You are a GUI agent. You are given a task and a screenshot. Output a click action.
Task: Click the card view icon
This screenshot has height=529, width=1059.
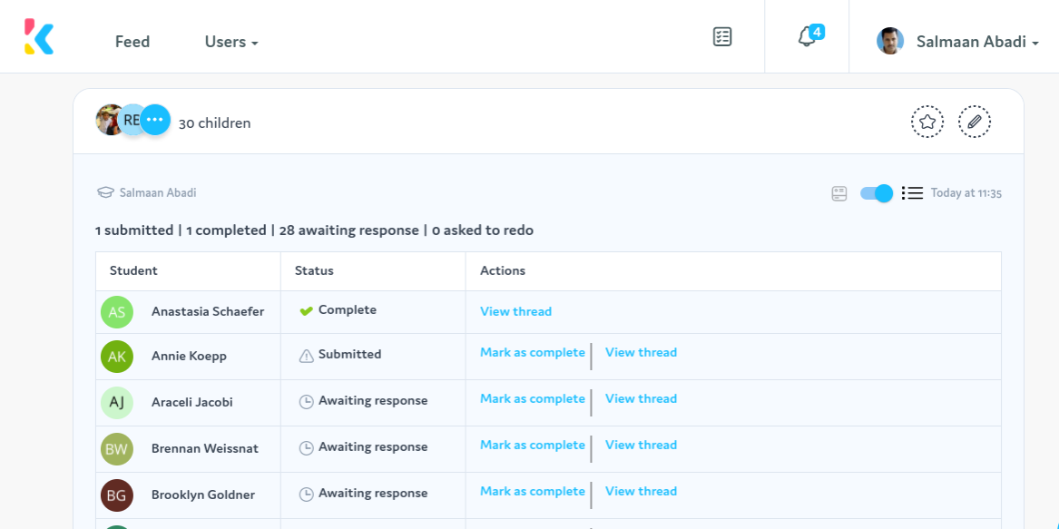pyautogui.click(x=838, y=194)
